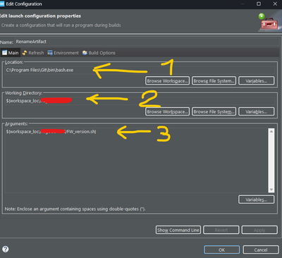Click the Show Command Line button
The image size is (282, 258).
[x=178, y=230]
